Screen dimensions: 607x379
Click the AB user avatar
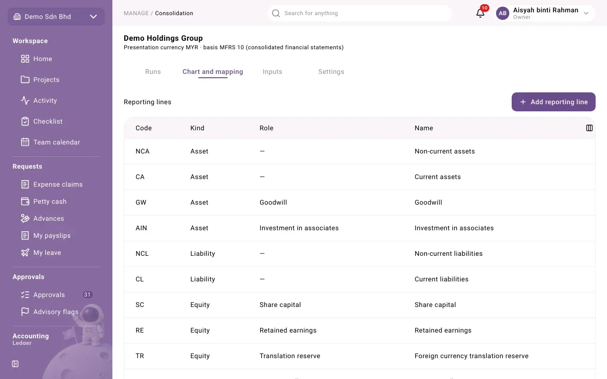(x=503, y=13)
